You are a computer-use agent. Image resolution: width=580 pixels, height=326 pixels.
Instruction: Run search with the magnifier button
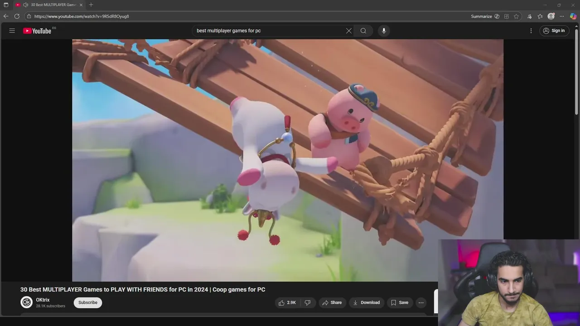[363, 31]
